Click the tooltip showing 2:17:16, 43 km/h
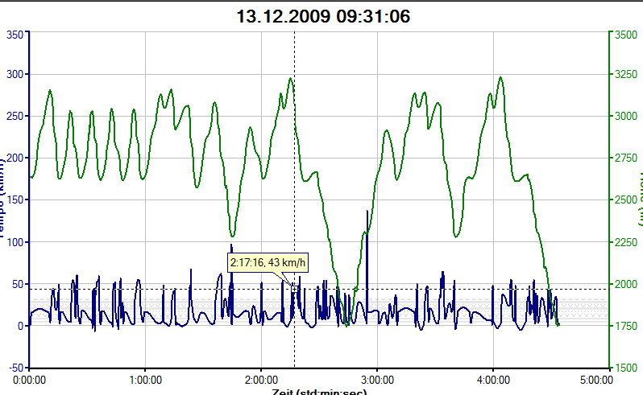The height and width of the screenshot is (395, 643). (269, 262)
